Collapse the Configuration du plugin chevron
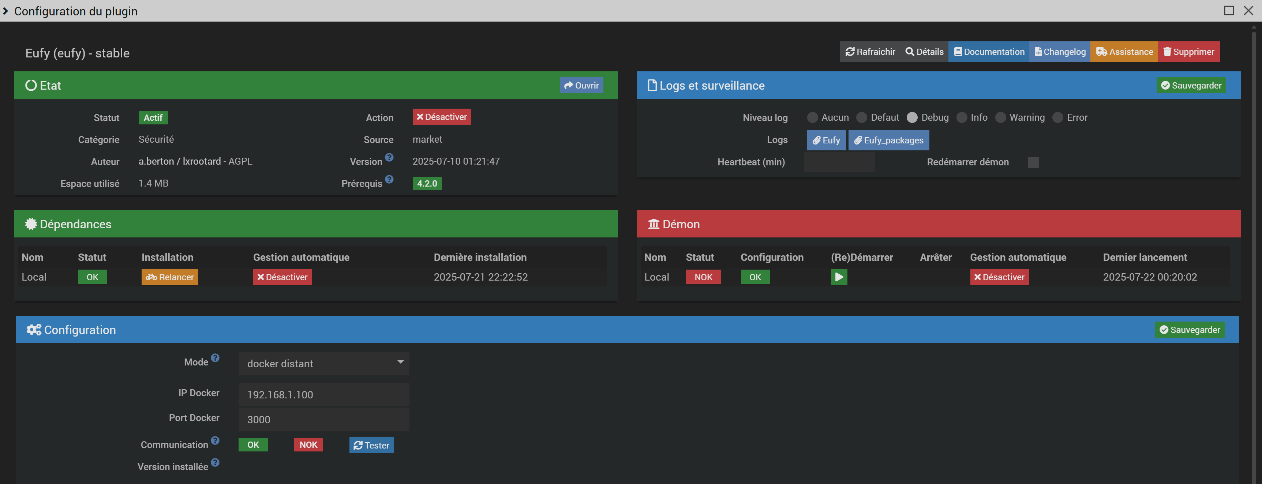This screenshot has width=1262, height=484. [5, 11]
